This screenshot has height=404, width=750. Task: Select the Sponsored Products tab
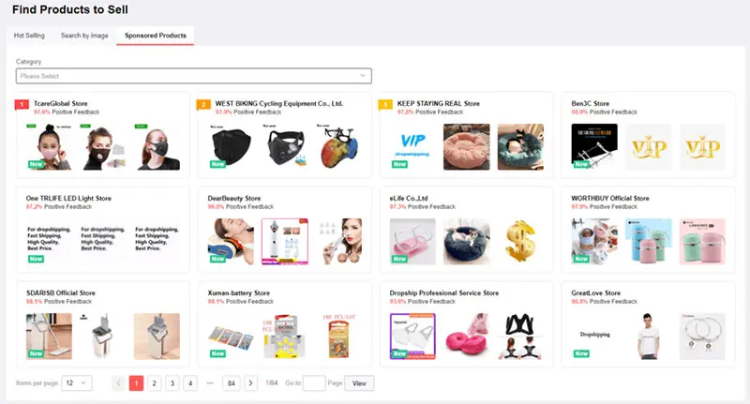point(156,36)
